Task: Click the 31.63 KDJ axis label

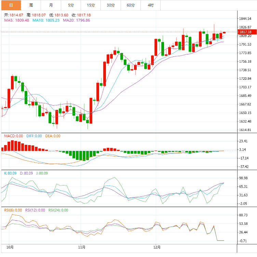Action: pyautogui.click(x=243, y=195)
